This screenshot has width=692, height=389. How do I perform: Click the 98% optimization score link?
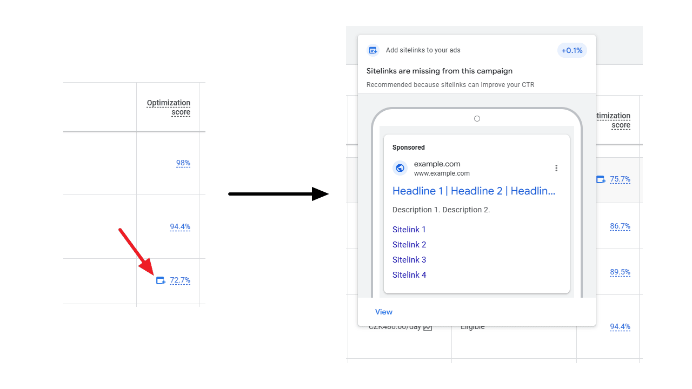point(183,163)
